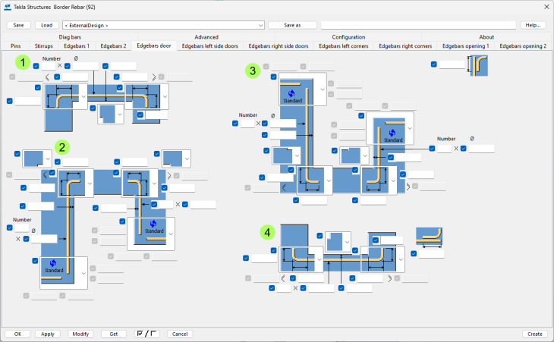Go to Edgebars right corners tab
This screenshot has height=342, width=554.
point(405,46)
